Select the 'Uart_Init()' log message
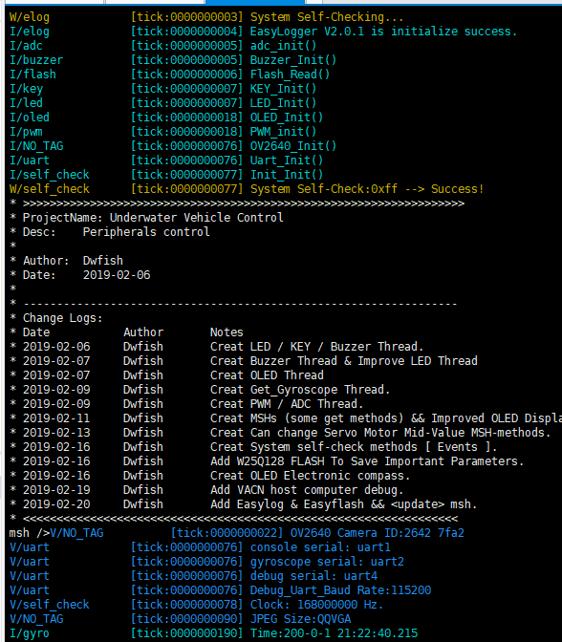The image size is (562, 642). click(287, 160)
